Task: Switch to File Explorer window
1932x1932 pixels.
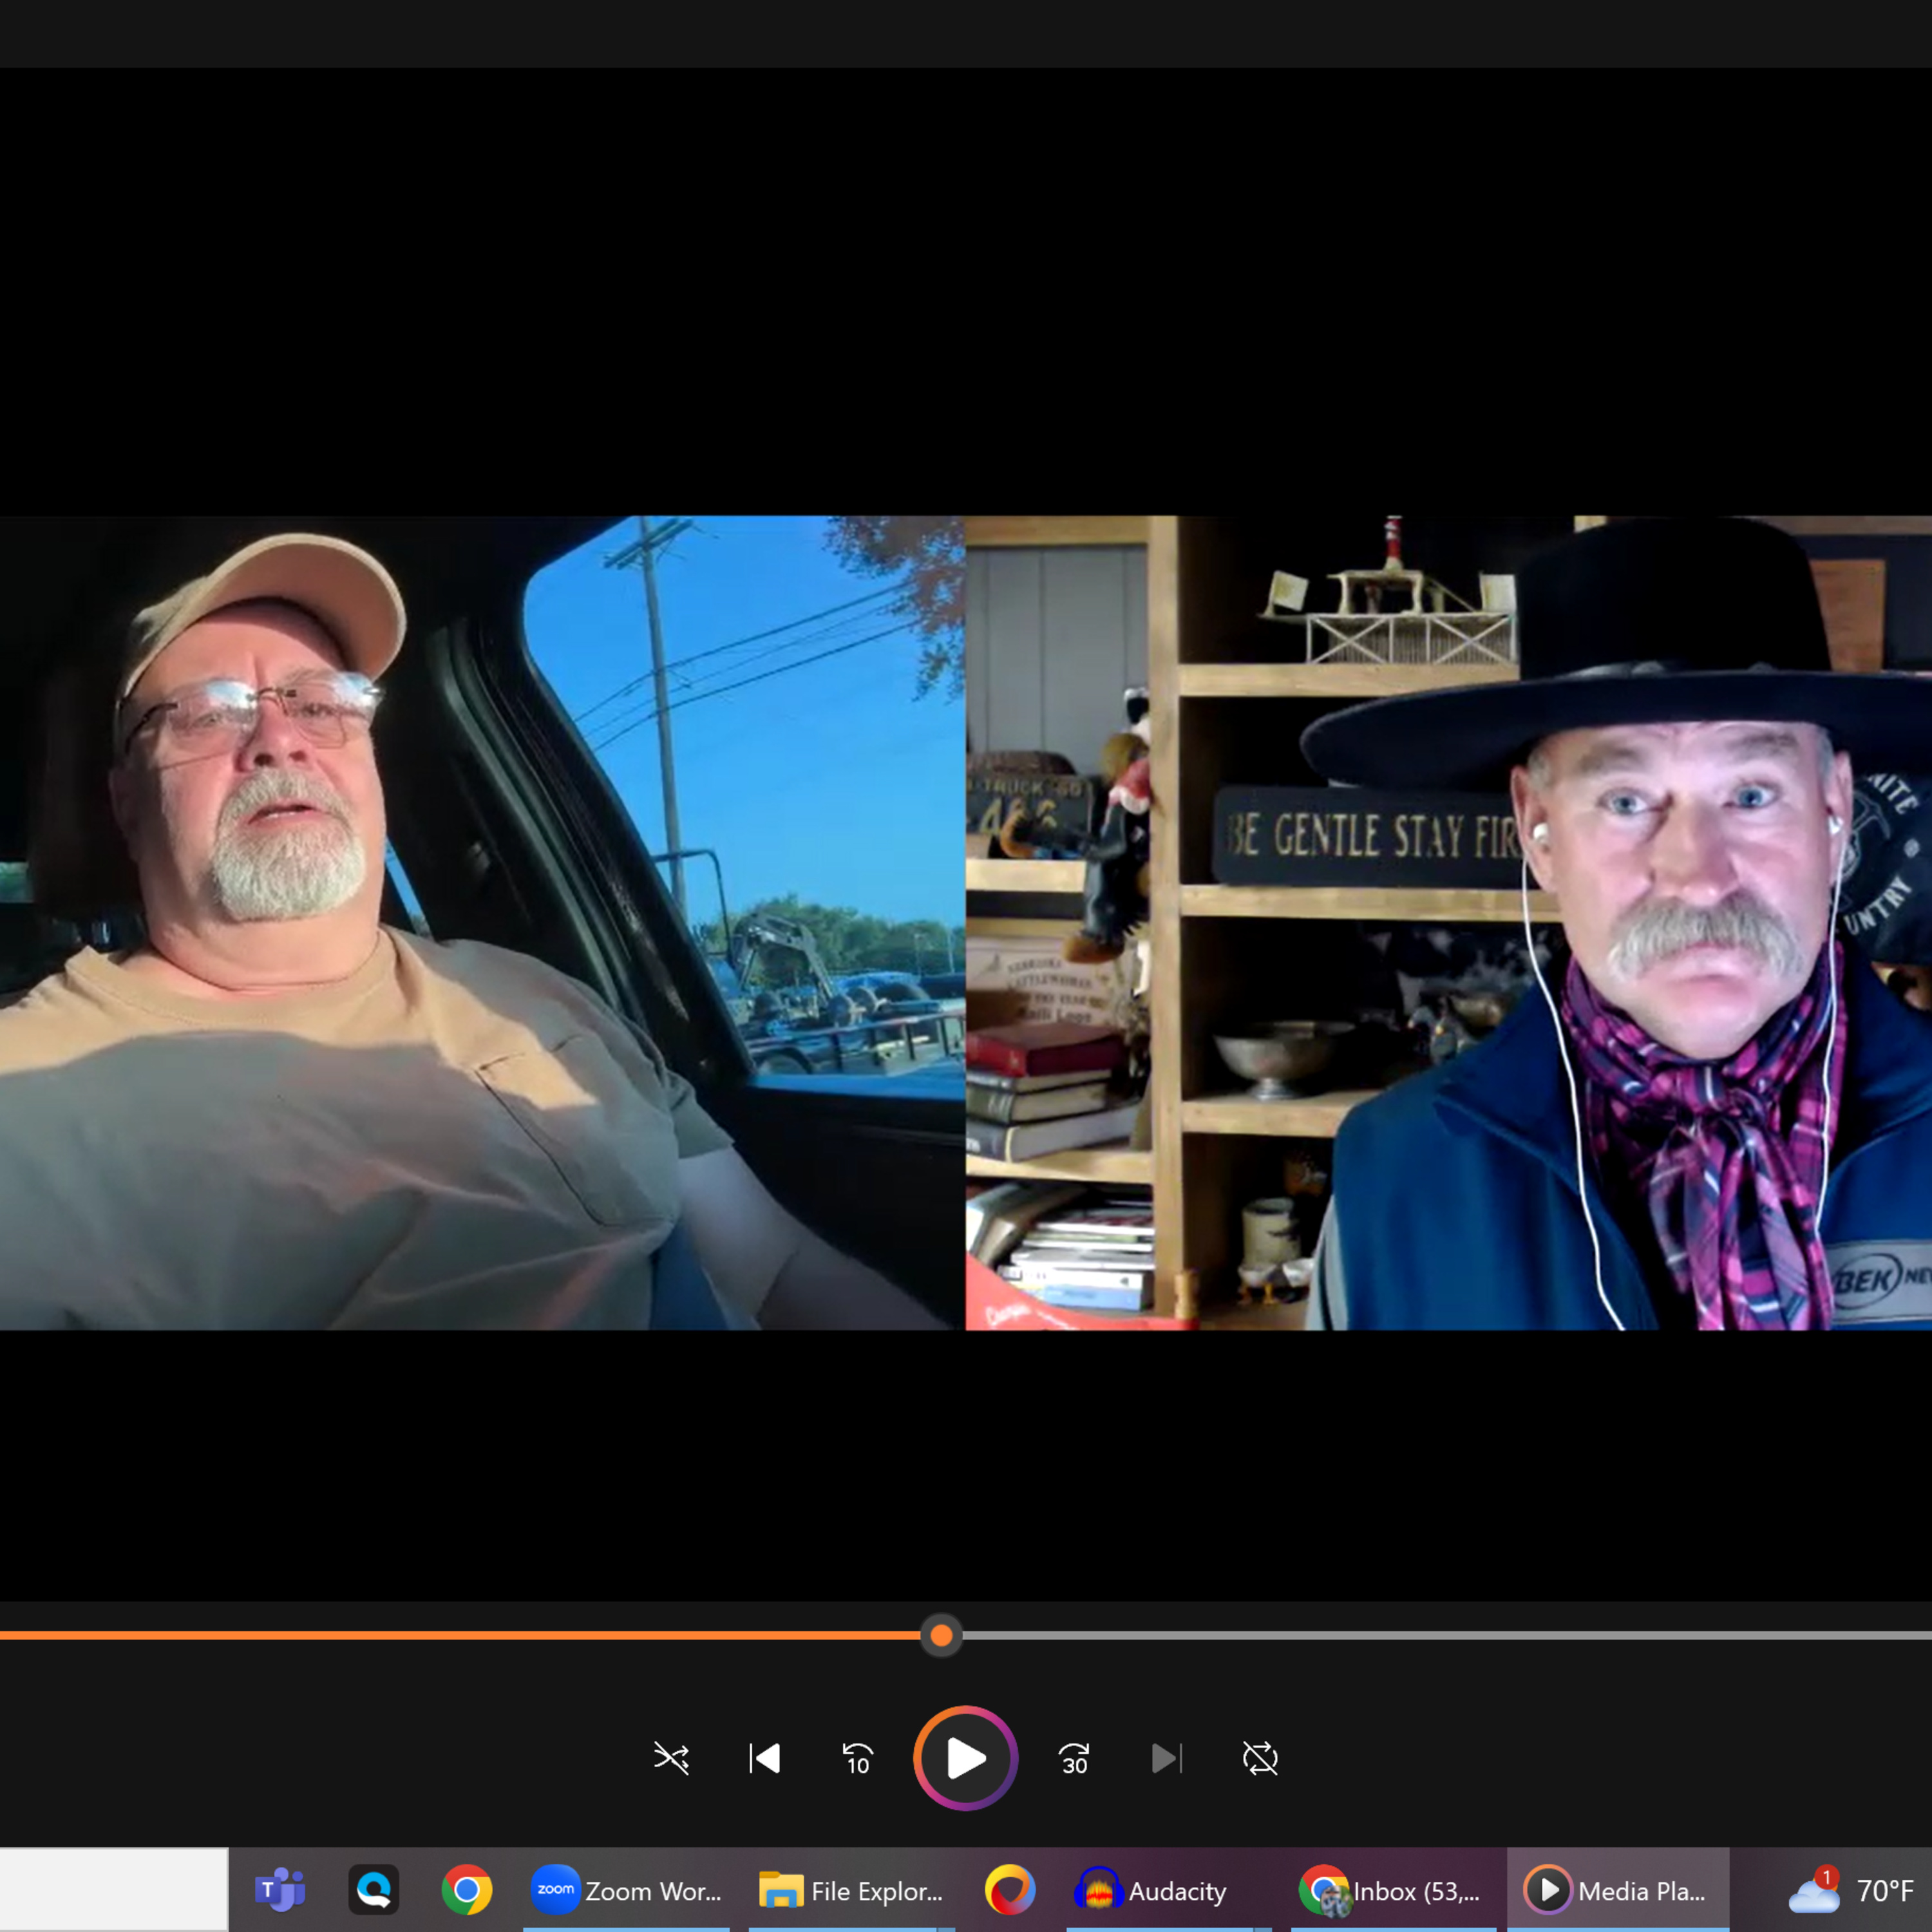Action: [x=851, y=1890]
